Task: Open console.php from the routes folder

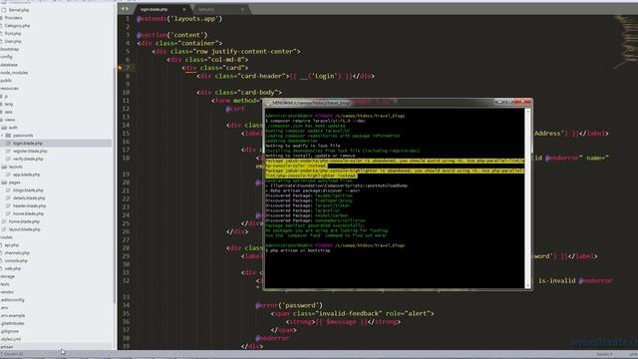Action: point(16,261)
